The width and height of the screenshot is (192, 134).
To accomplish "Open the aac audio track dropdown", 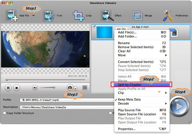I will click(122, 29).
